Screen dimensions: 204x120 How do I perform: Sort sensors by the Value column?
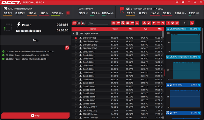coord(115,29)
